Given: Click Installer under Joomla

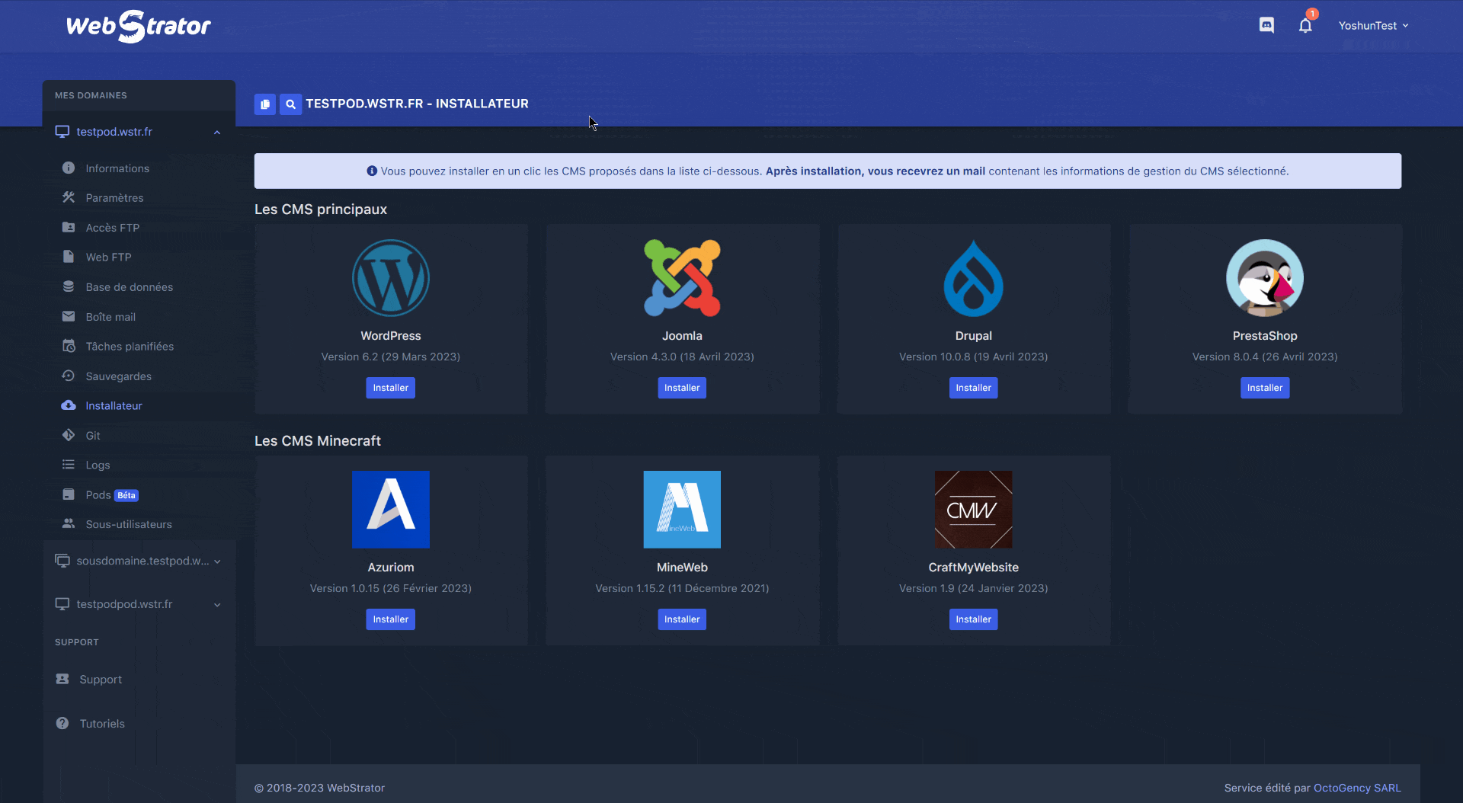Looking at the screenshot, I should pyautogui.click(x=682, y=388).
